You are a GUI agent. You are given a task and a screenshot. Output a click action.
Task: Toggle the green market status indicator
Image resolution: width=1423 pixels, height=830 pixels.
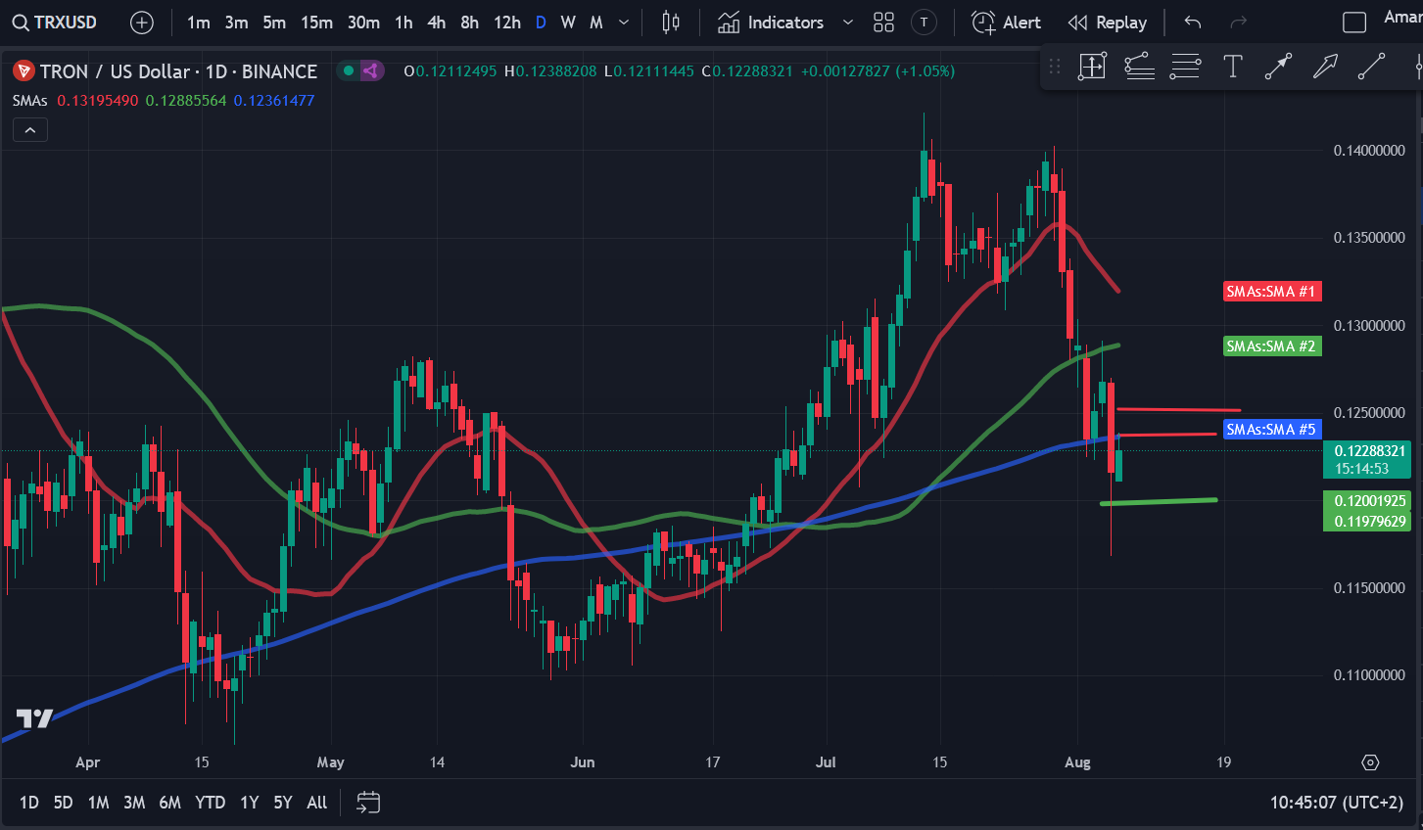pyautogui.click(x=349, y=70)
